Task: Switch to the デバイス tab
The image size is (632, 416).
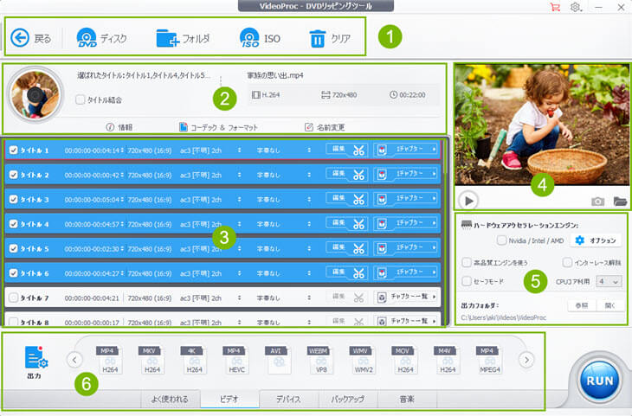Action: (288, 400)
